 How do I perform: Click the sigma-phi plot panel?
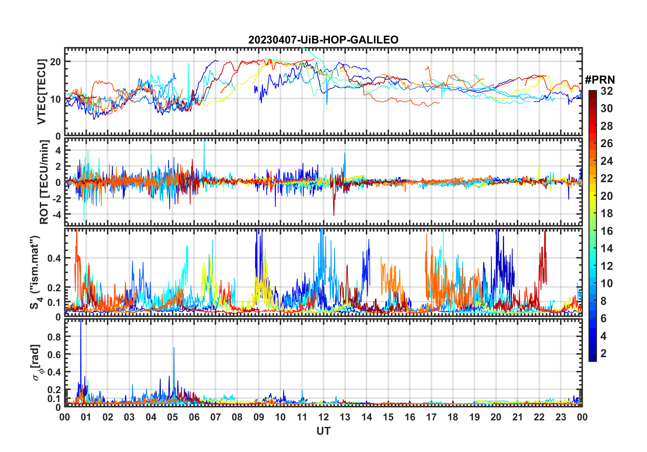[x=323, y=363]
